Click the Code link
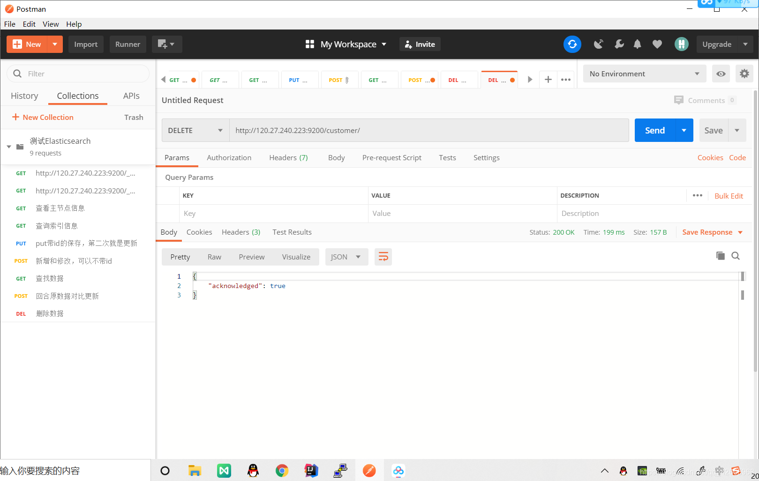Viewport: 759px width, 481px height. click(737, 158)
